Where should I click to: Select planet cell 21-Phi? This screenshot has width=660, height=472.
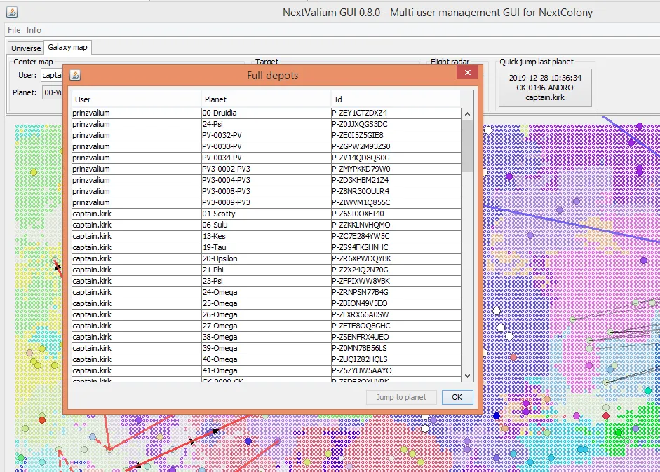(266, 270)
